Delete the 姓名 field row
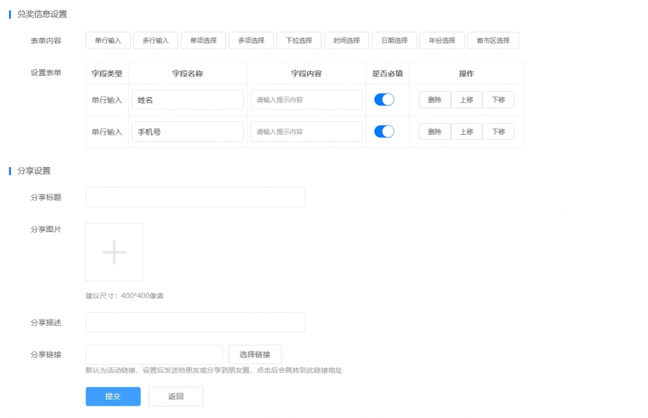Viewport: 648px width, 418px height. point(435,100)
